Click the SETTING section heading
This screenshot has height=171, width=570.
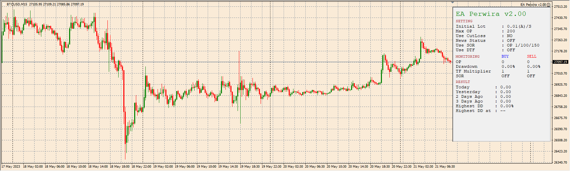(464, 21)
